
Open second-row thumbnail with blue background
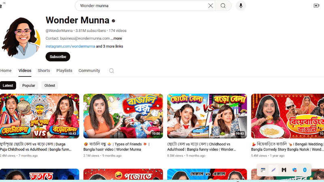pyautogui.click(x=39, y=174)
